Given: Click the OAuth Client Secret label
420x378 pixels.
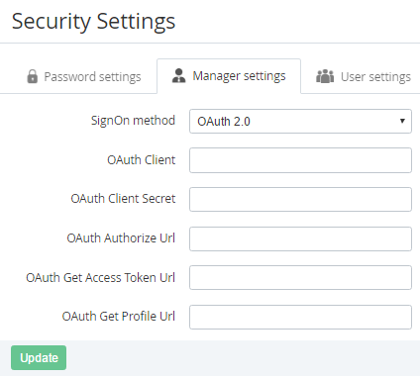Looking at the screenshot, I should tap(123, 199).
